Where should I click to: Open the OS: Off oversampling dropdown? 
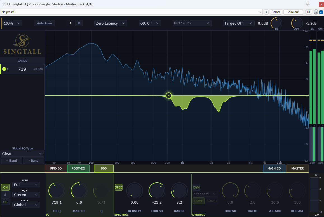[x=150, y=23]
